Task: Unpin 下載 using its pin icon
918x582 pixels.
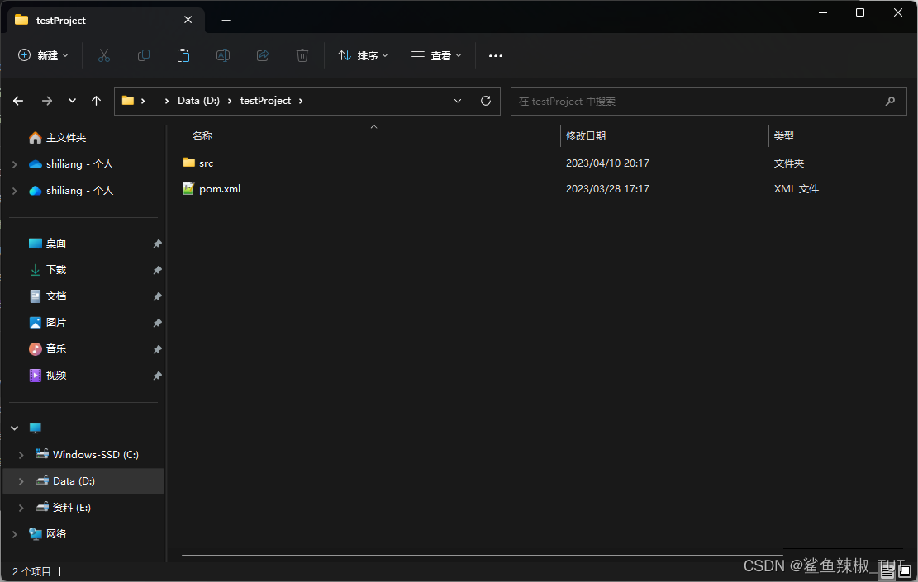Action: point(157,270)
